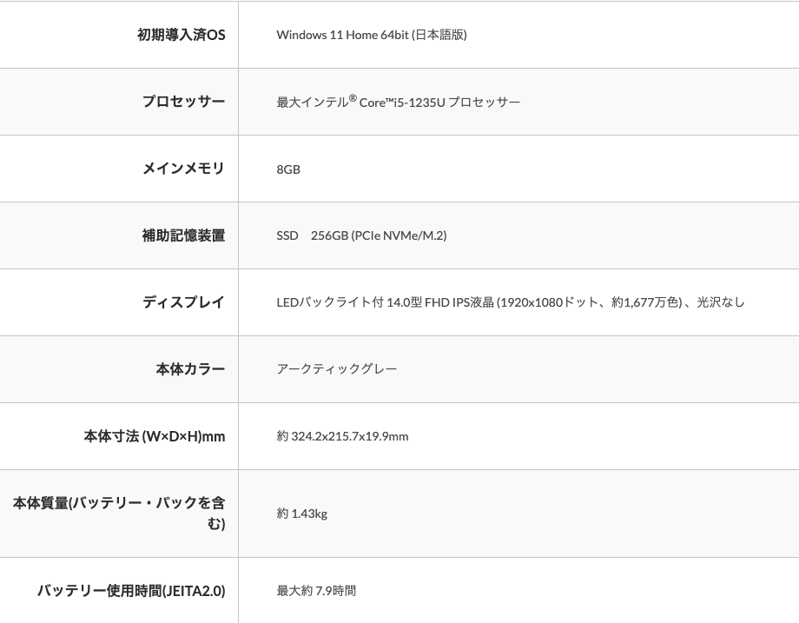The height and width of the screenshot is (623, 799).
Task: Click the Windows 11 Home 64bit value
Action: coord(372,35)
